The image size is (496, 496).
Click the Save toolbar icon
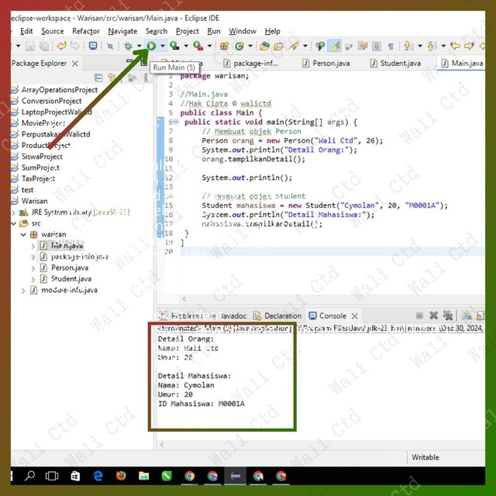pos(30,46)
